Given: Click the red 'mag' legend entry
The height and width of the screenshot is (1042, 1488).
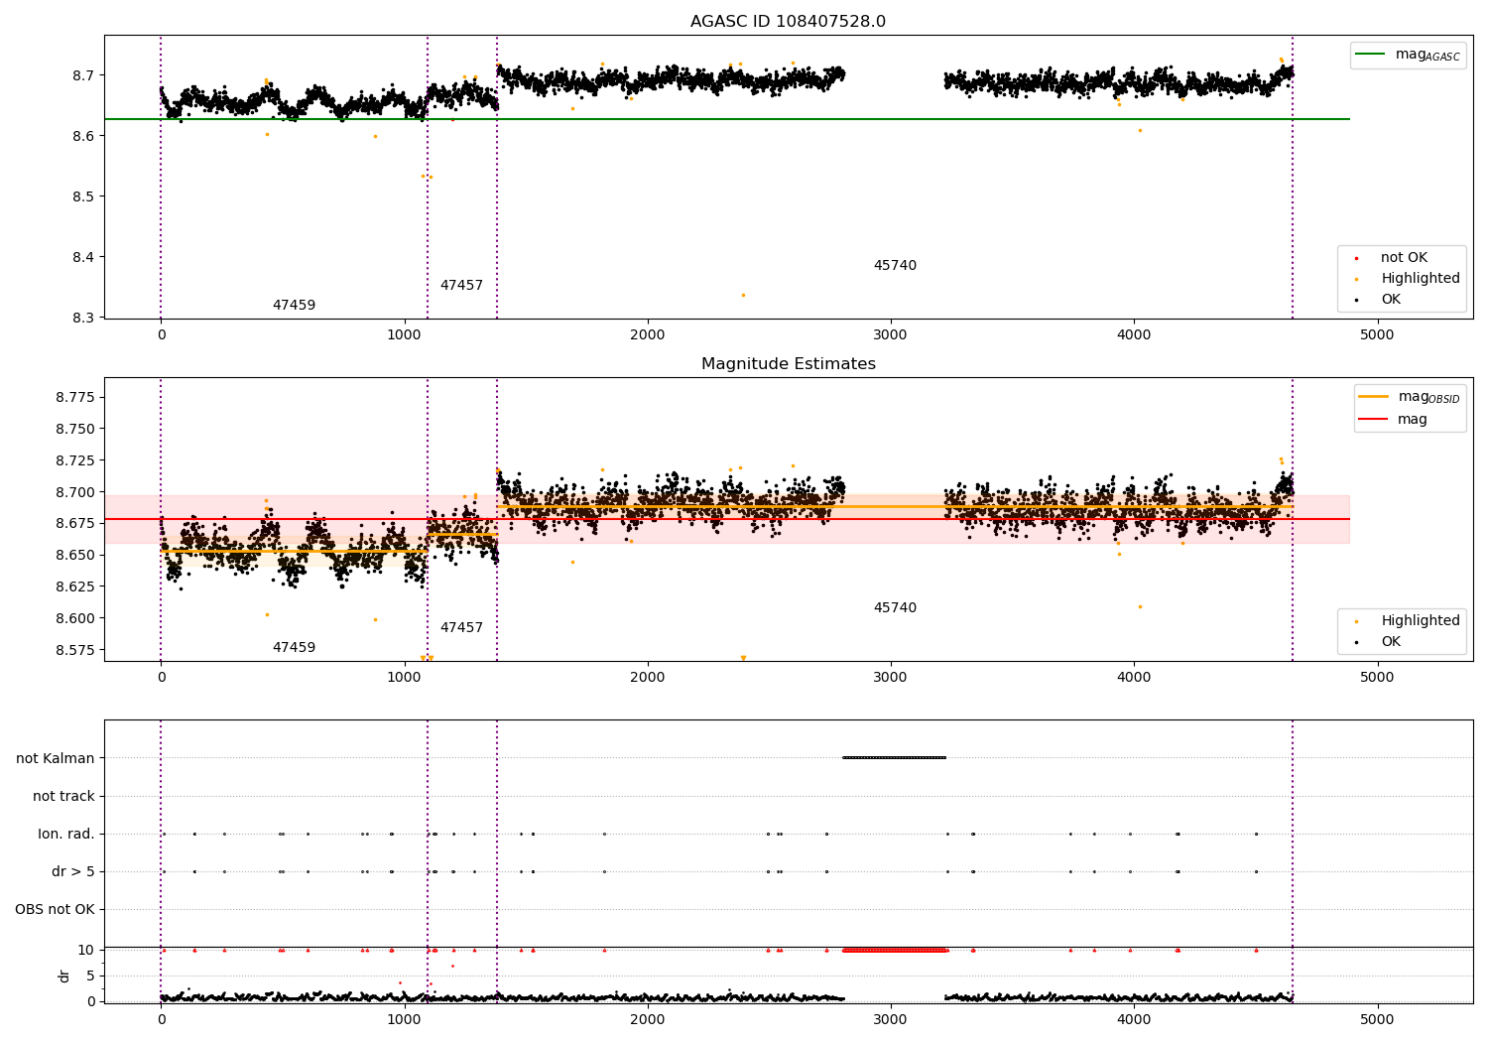Looking at the screenshot, I should coord(1393,420).
